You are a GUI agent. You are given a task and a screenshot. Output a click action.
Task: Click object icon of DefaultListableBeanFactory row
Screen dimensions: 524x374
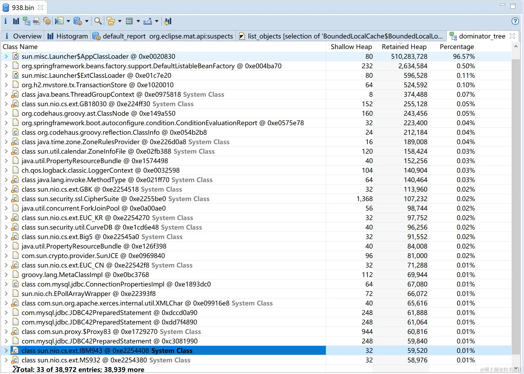pos(16,66)
